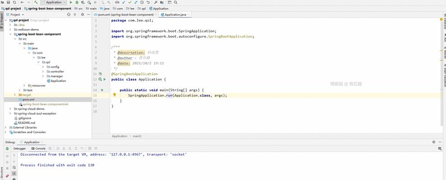Click the yellow intention lightbulb on line 15
Image resolution: width=446 pixels, height=180 pixels.
point(115,95)
